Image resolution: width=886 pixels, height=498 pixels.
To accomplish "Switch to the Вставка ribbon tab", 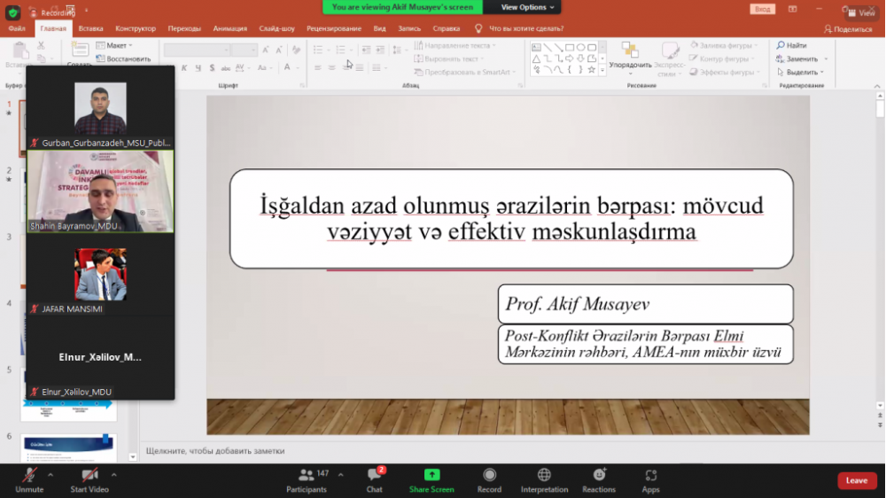I will [x=90, y=28].
